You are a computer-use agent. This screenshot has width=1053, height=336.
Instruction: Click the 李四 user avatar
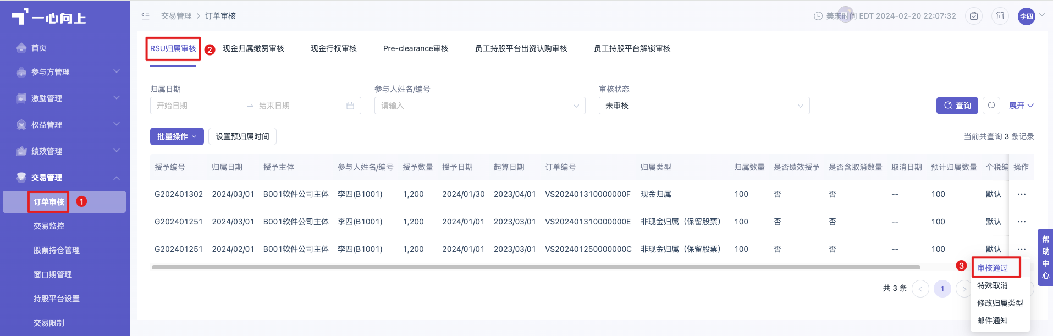1026,16
